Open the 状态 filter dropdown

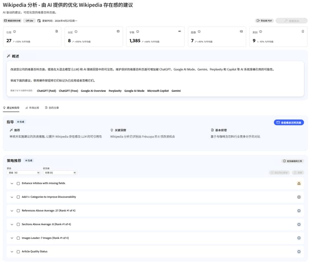click(24, 173)
